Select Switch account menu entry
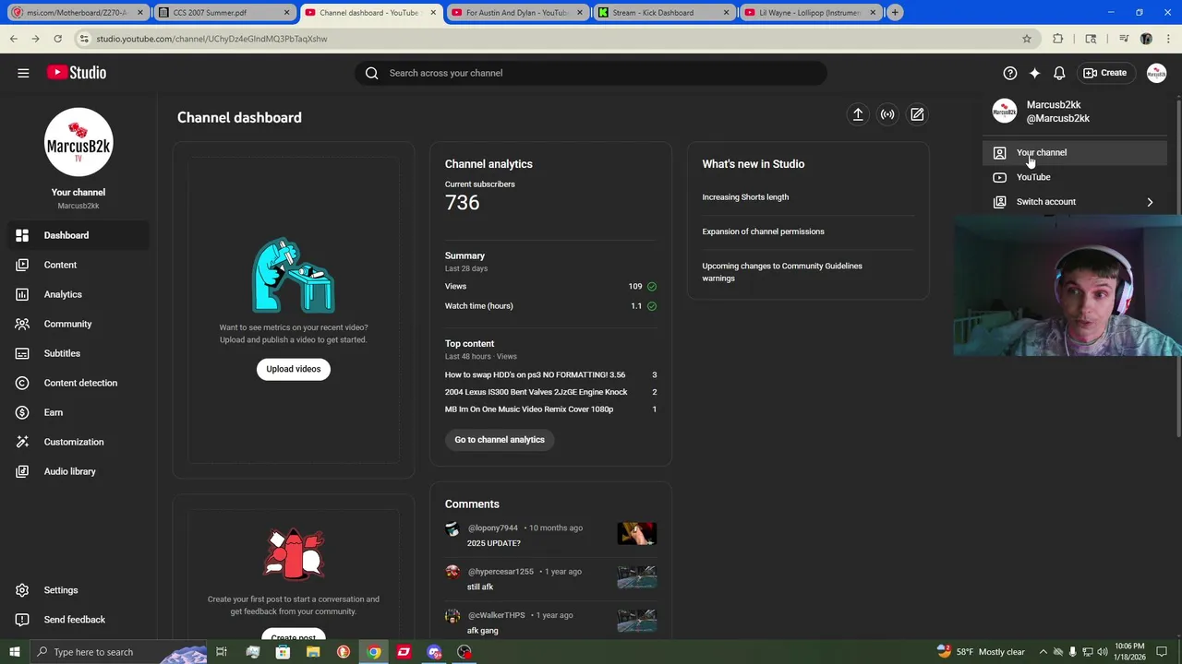This screenshot has width=1182, height=664. coord(1076,202)
